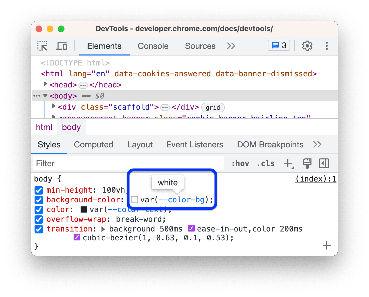Uncheck the background-color property
The width and height of the screenshot is (369, 297).
(x=39, y=200)
